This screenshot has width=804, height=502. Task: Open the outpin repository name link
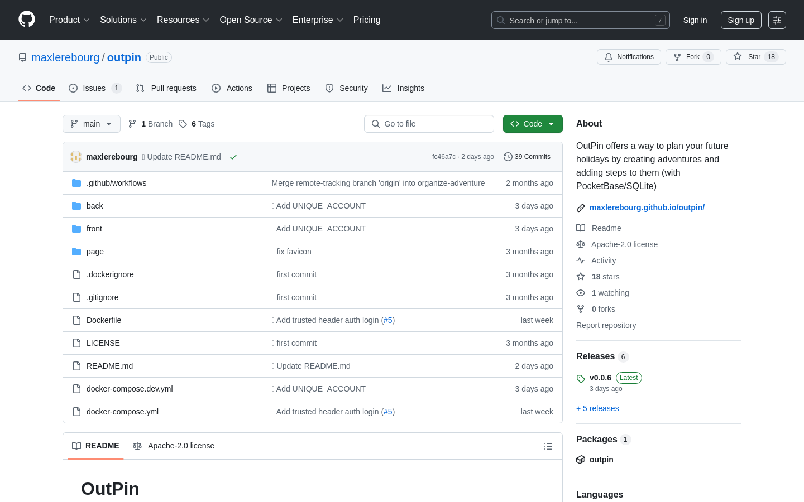[x=124, y=57]
